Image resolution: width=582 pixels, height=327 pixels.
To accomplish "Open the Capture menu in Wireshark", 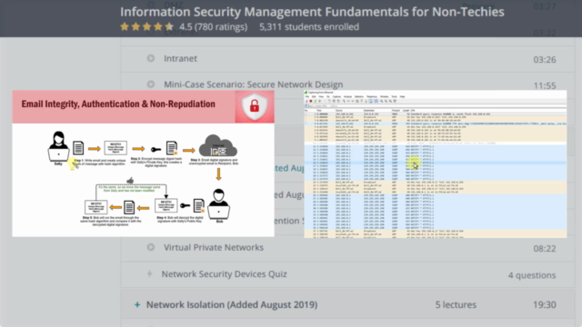I will coord(336,96).
